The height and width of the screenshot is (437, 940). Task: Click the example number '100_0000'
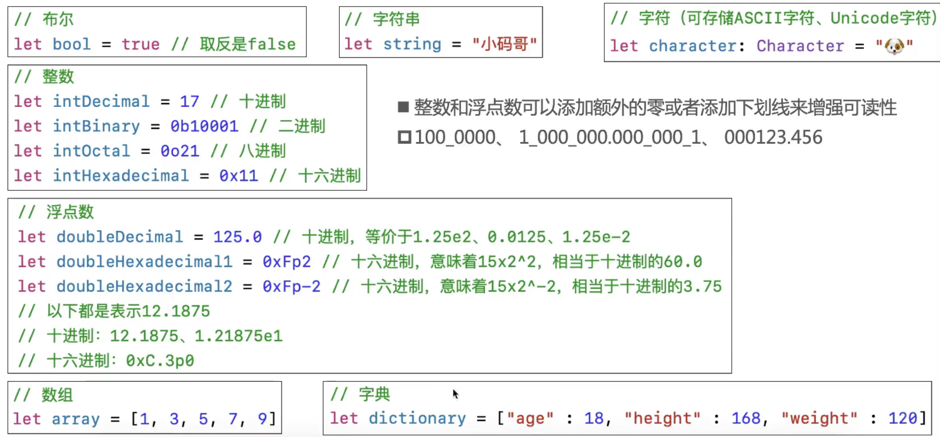click(x=455, y=137)
